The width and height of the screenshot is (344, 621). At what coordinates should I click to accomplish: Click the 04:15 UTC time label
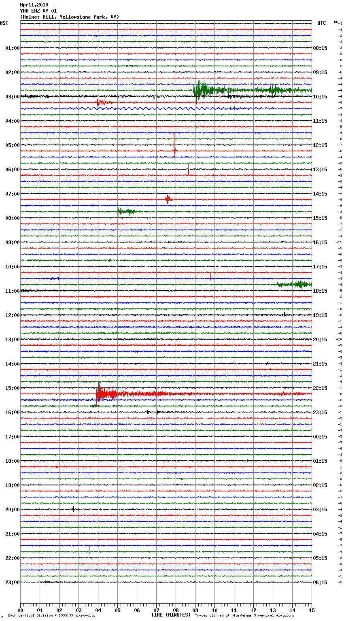pyautogui.click(x=320, y=534)
